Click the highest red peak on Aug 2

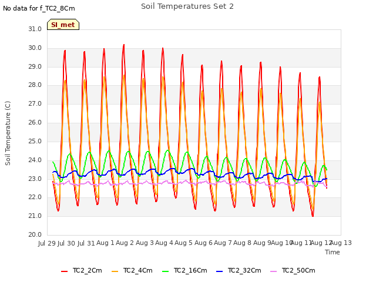tap(124, 45)
